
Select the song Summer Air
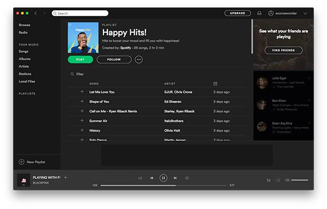[98, 121]
